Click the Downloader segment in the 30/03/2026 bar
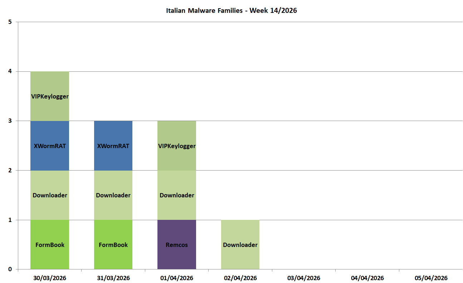The height and width of the screenshot is (283, 463). pos(50,195)
